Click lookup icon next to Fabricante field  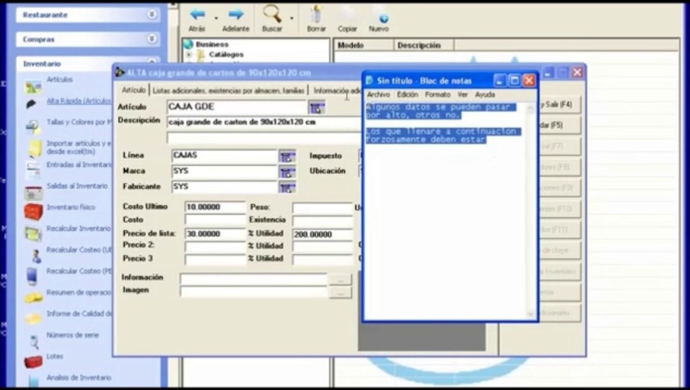(x=287, y=187)
